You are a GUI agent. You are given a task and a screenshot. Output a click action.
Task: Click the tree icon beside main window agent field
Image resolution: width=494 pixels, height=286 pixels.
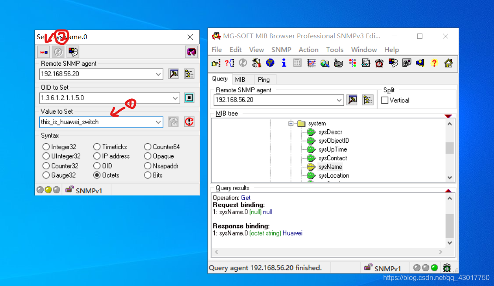368,100
